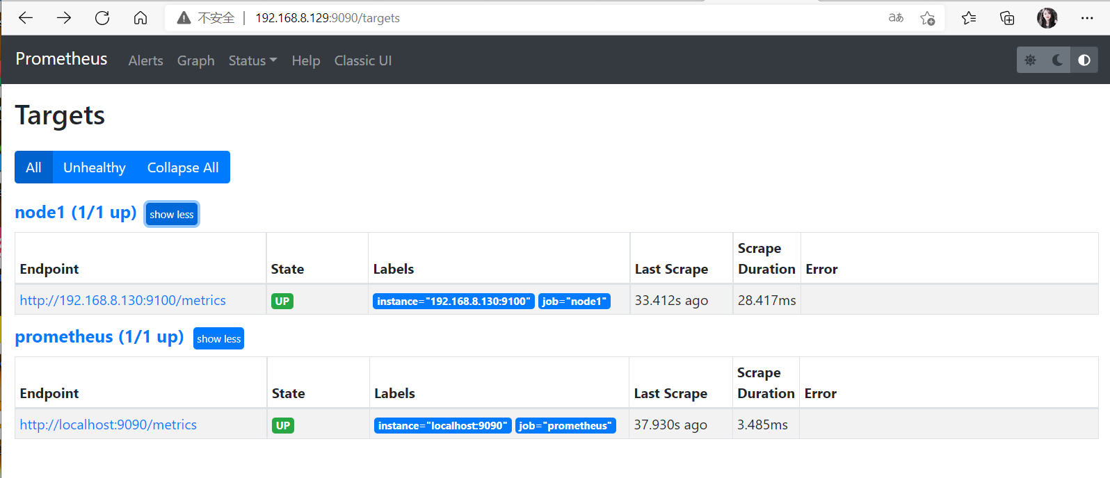
Task: Open the Status dropdown menu
Action: (x=252, y=60)
